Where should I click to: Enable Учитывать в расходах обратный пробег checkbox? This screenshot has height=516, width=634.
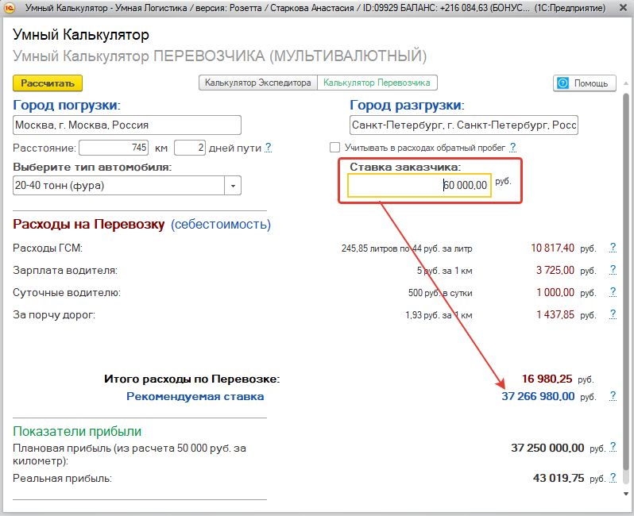(x=334, y=148)
